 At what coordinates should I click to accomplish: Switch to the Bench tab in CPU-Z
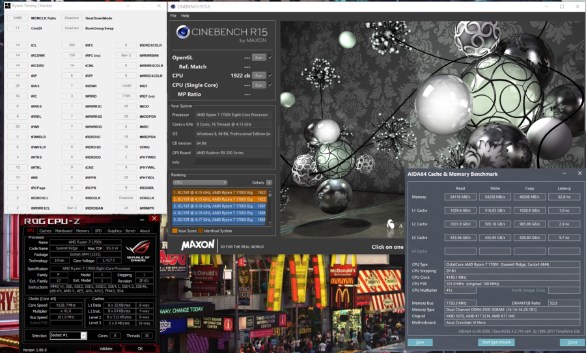130,231
